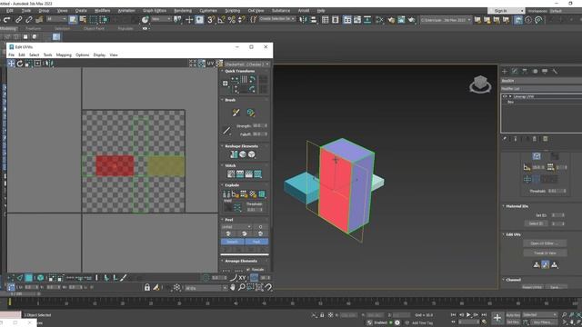Click the Percent Snap icon in main toolbar
The width and height of the screenshot is (582, 327).
232,20
